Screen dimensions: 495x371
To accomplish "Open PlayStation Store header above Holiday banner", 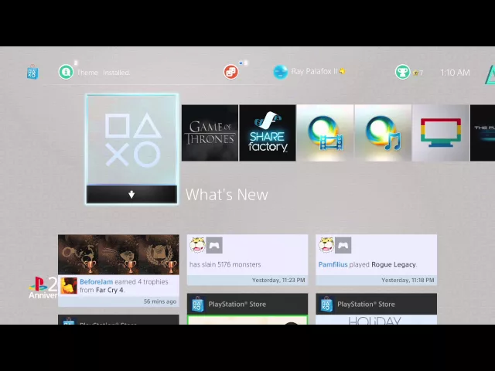I will 377,304.
